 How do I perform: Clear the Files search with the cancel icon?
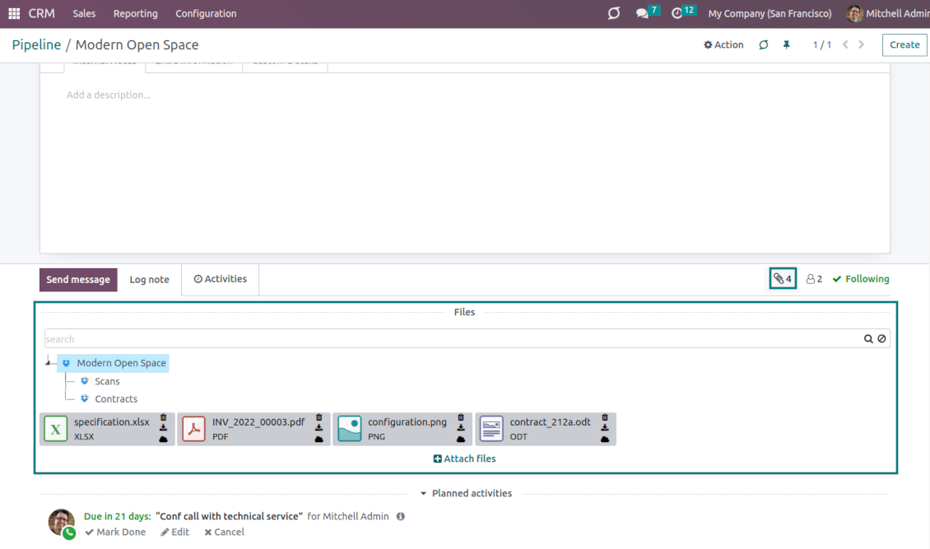click(882, 338)
